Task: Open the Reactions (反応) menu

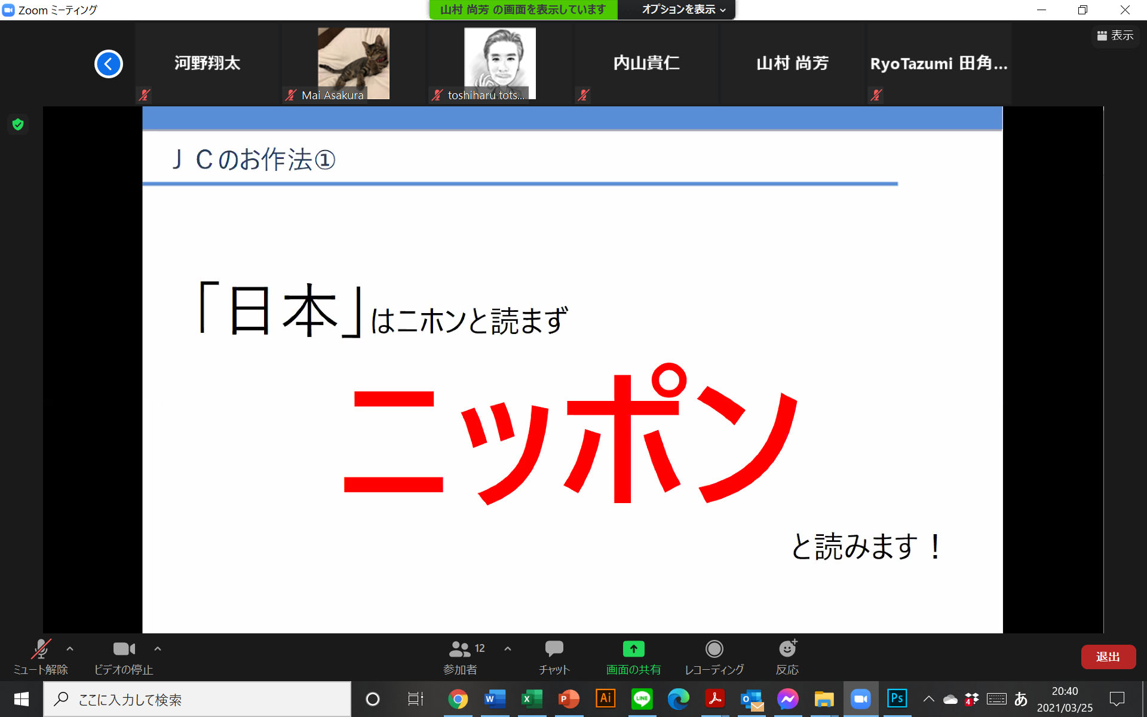Action: [x=787, y=656]
